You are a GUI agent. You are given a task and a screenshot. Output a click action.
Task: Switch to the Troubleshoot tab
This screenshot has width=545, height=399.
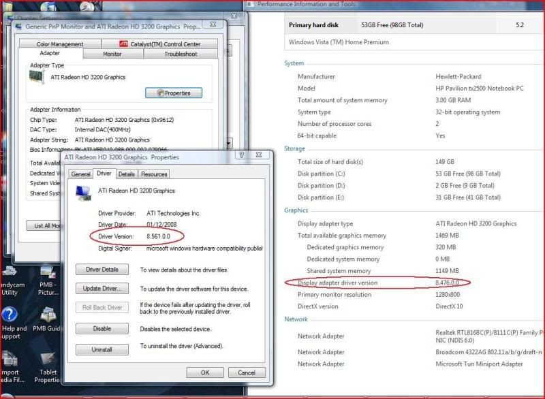(181, 54)
